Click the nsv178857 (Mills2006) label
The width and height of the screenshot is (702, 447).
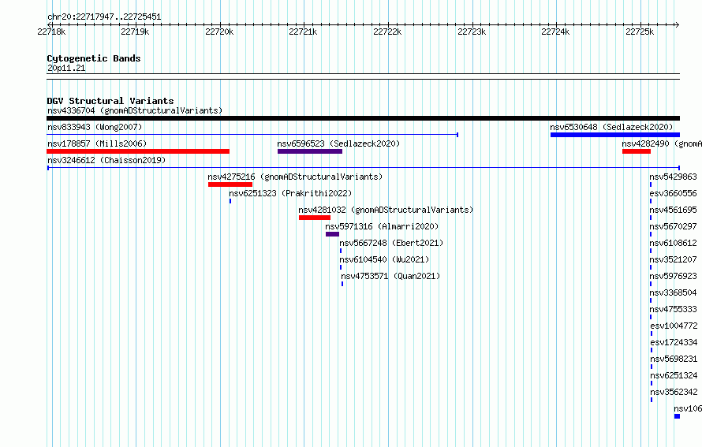[97, 143]
